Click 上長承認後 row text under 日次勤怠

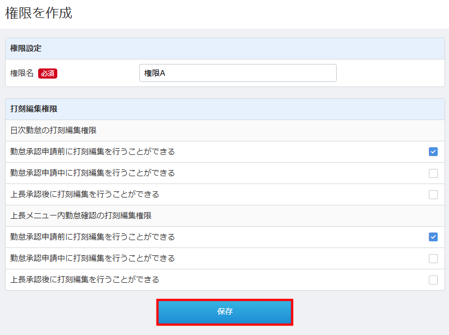coord(84,194)
